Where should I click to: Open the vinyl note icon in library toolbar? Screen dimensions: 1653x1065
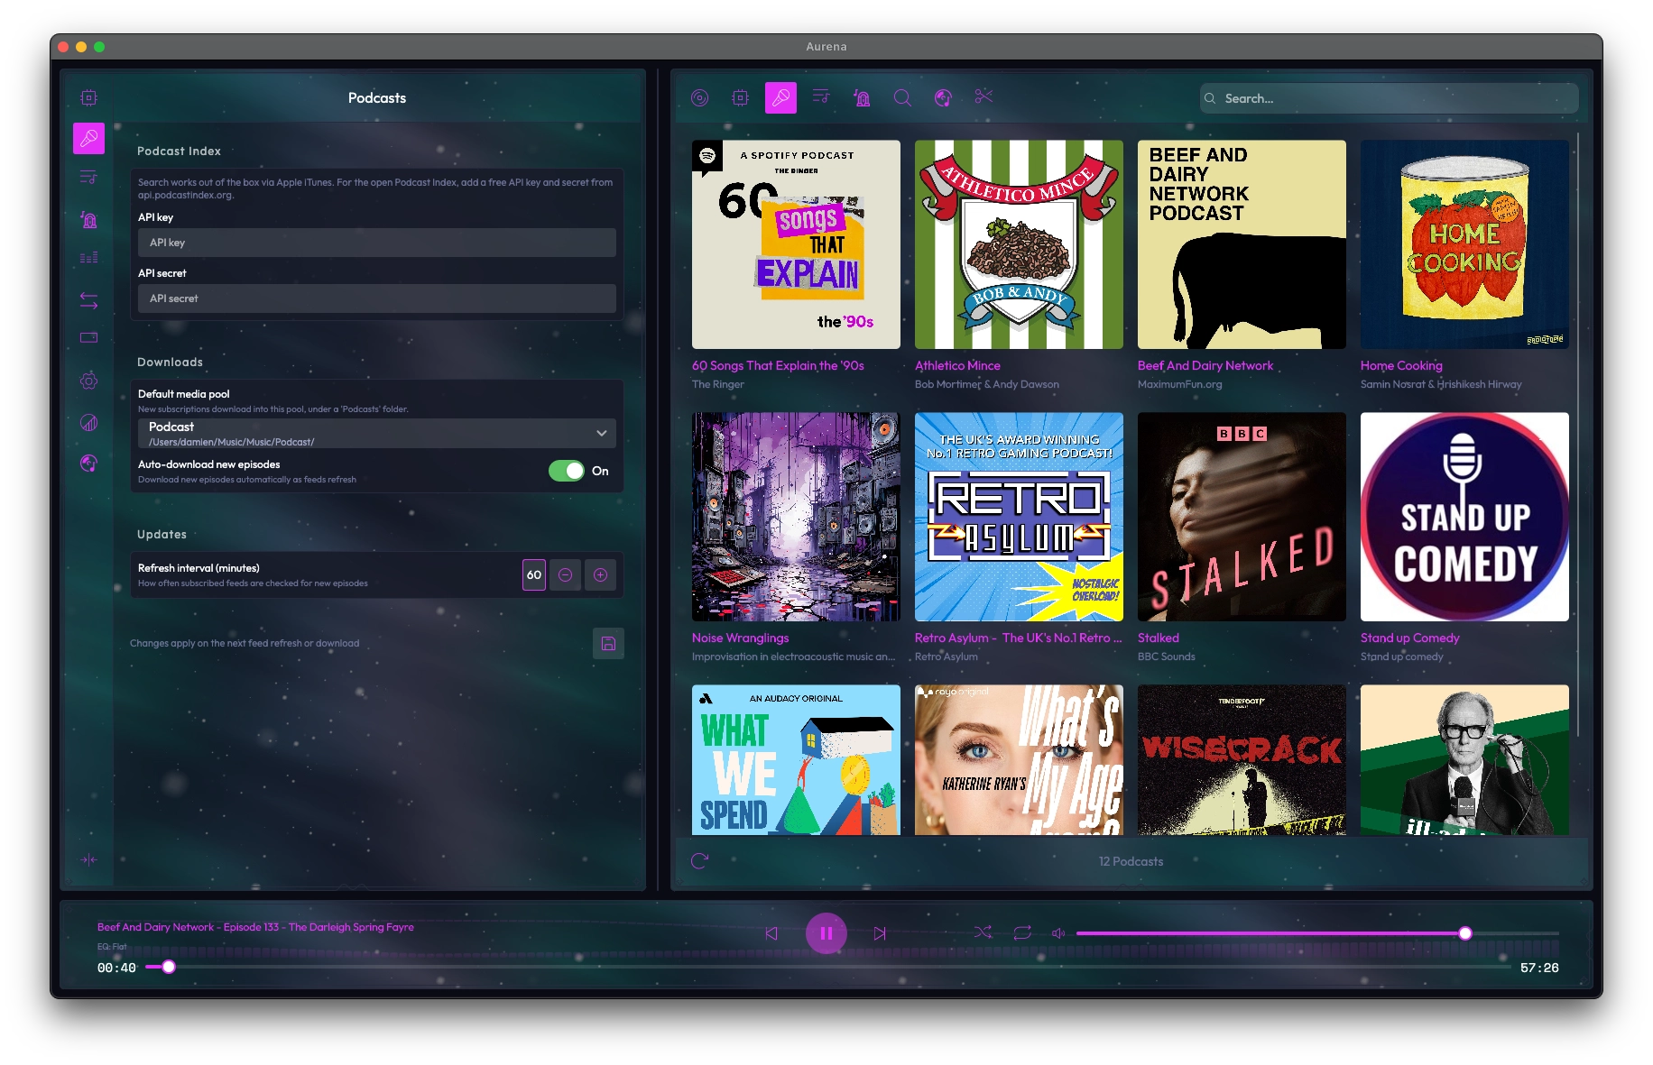point(943,97)
